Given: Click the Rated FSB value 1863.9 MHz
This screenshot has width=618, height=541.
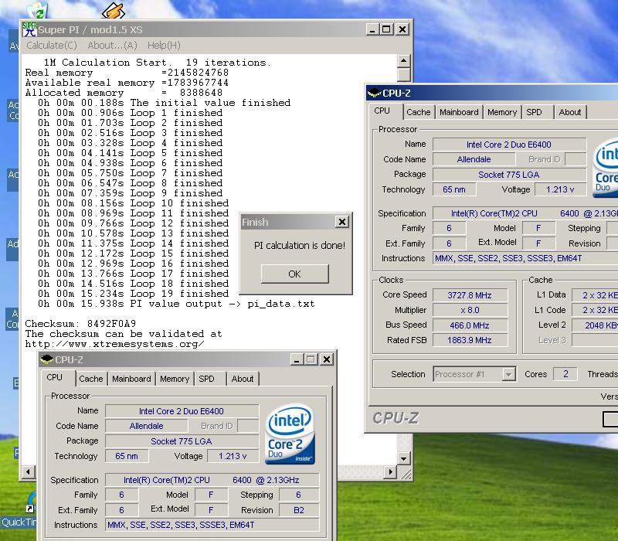Looking at the screenshot, I should (x=470, y=340).
